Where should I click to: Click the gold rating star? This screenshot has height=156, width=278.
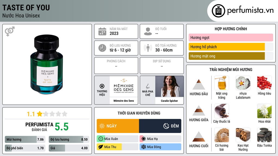(x=40, y=114)
